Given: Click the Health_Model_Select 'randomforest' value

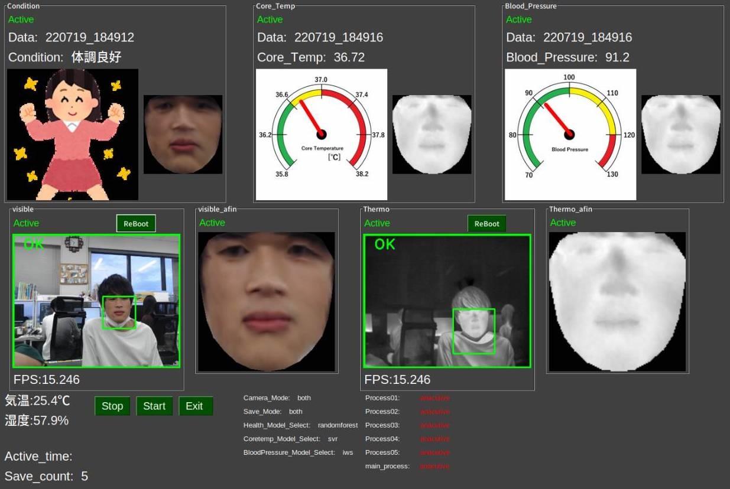Looking at the screenshot, I should pos(338,425).
